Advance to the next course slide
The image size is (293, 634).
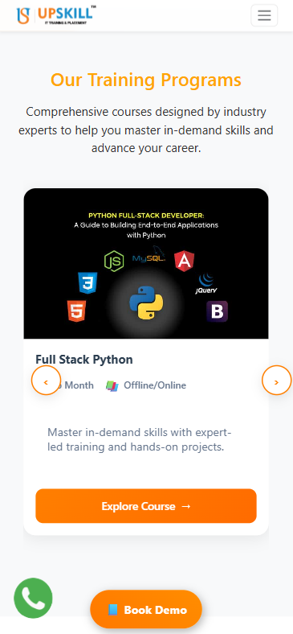tap(276, 381)
